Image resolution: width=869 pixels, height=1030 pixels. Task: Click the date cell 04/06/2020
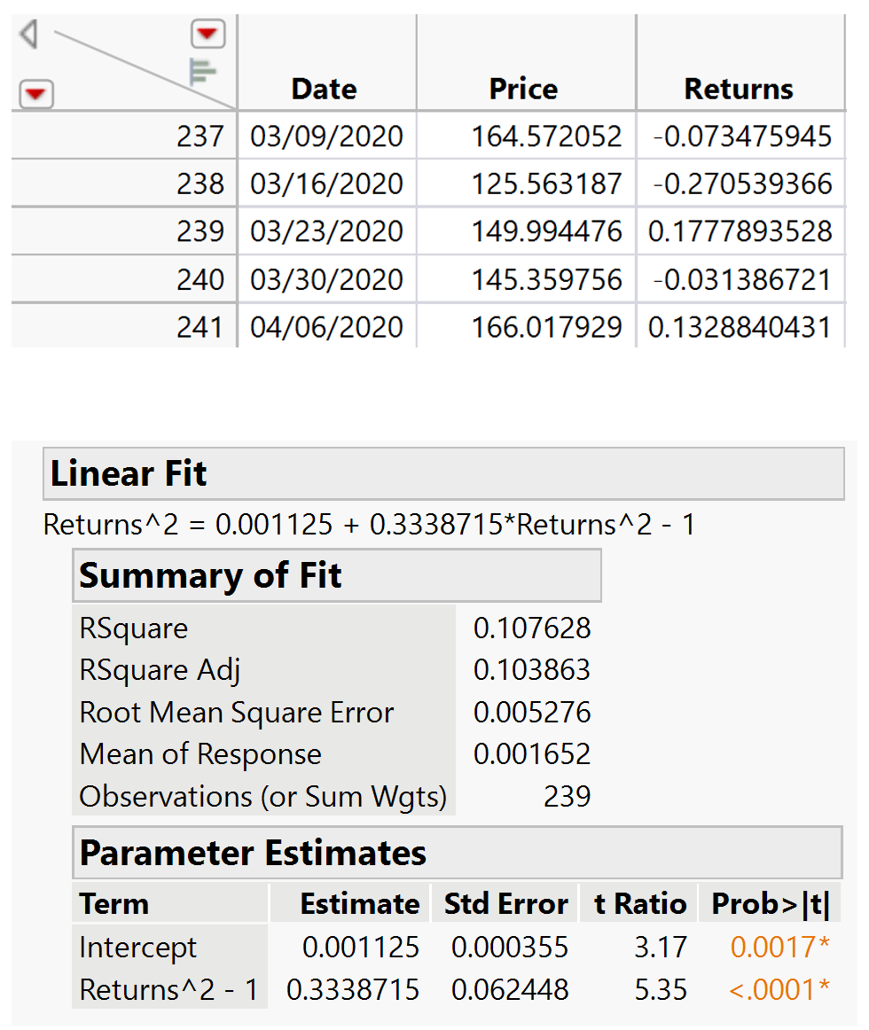pos(326,327)
